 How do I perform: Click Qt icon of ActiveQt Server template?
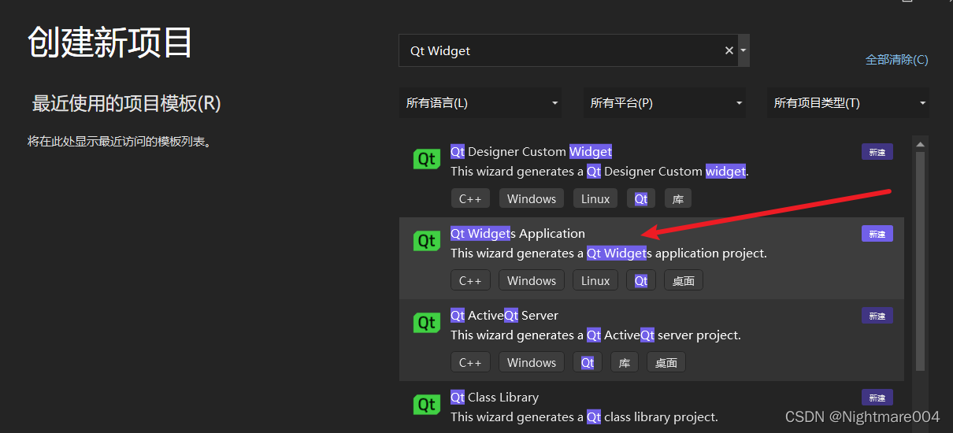pyautogui.click(x=426, y=323)
